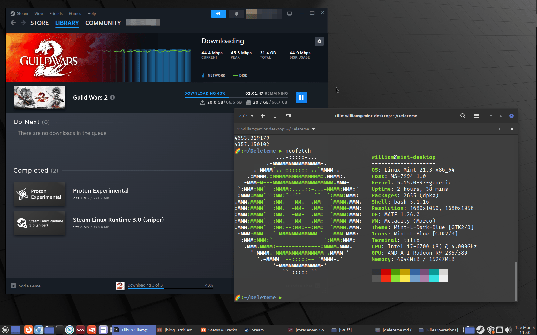Viewport: 537px width, 335px height.
Task: Click the Steam announcements megaphone icon
Action: (218, 14)
